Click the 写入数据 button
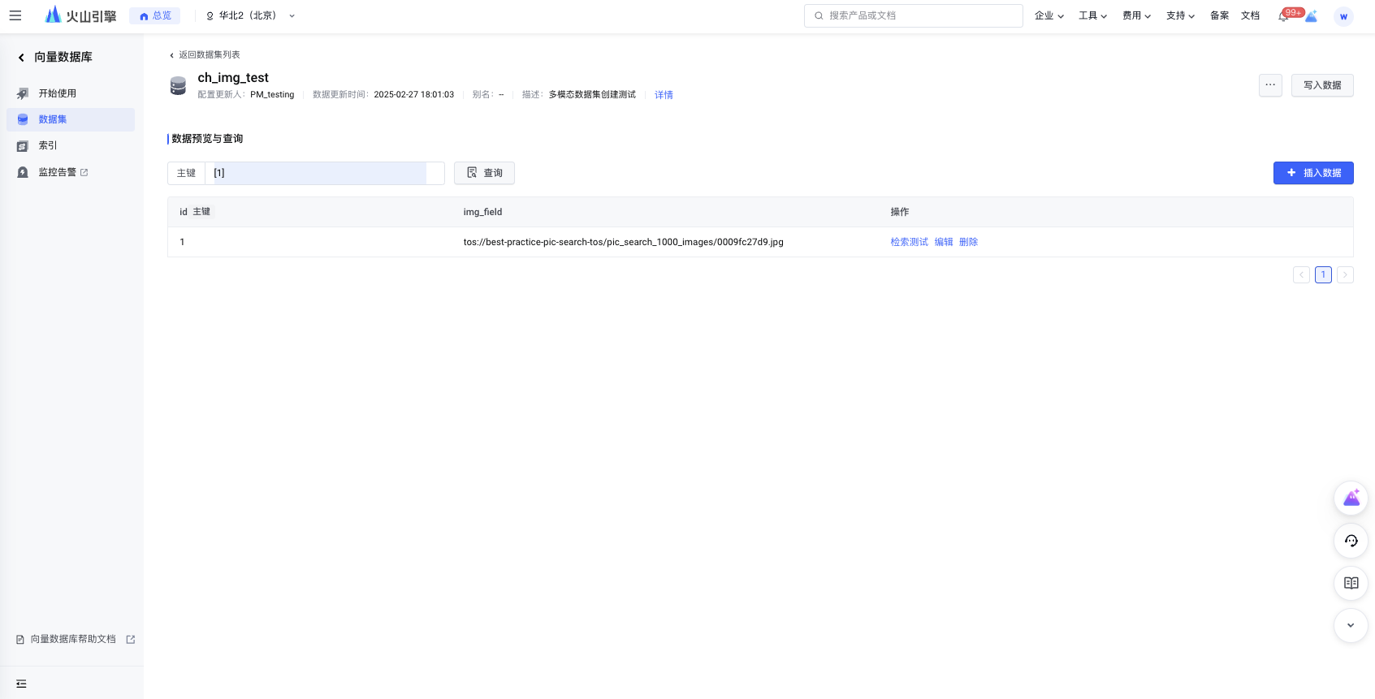The image size is (1375, 699). (1322, 85)
